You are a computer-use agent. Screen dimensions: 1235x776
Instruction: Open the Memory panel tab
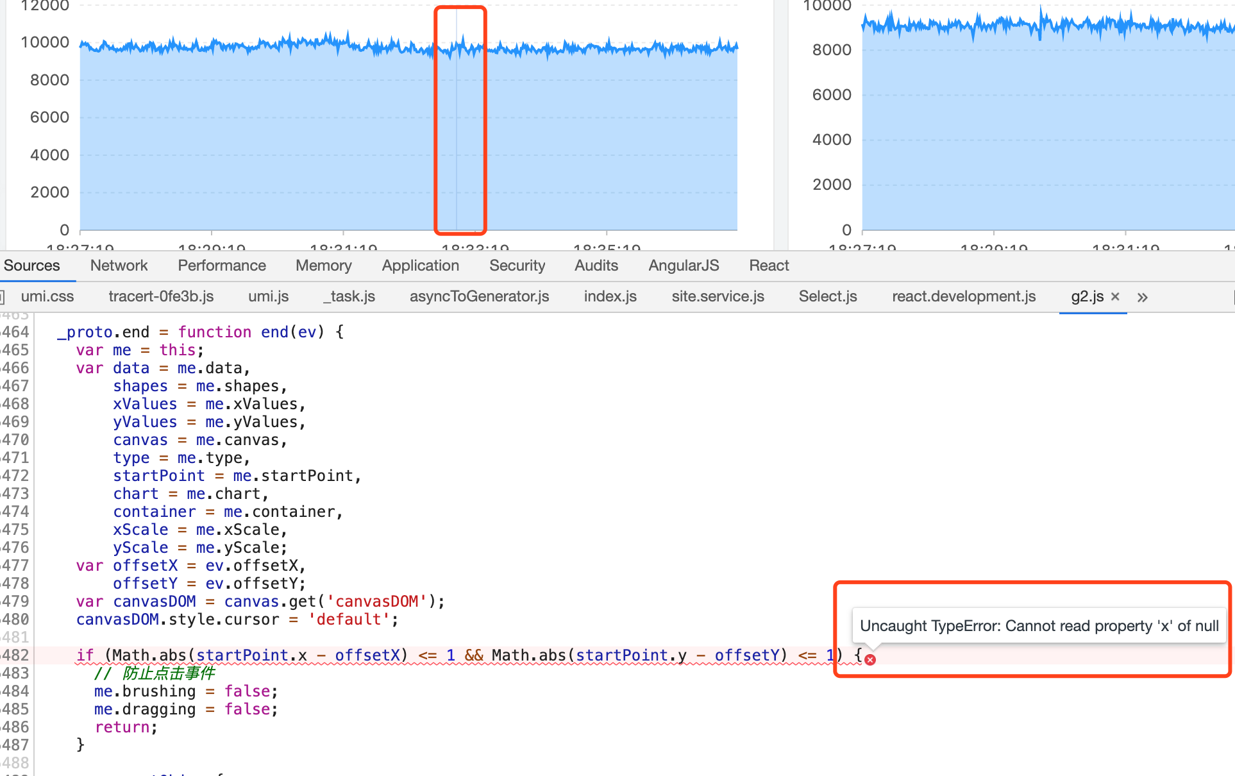(x=323, y=266)
